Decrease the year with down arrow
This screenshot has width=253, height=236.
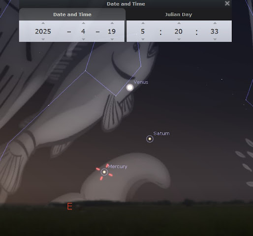click(x=43, y=39)
